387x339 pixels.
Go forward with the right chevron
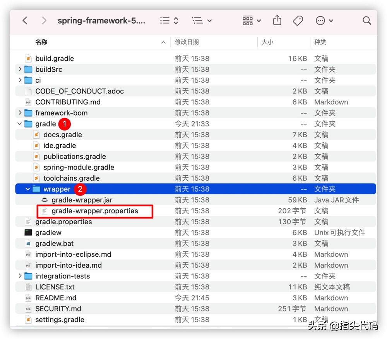pos(44,21)
